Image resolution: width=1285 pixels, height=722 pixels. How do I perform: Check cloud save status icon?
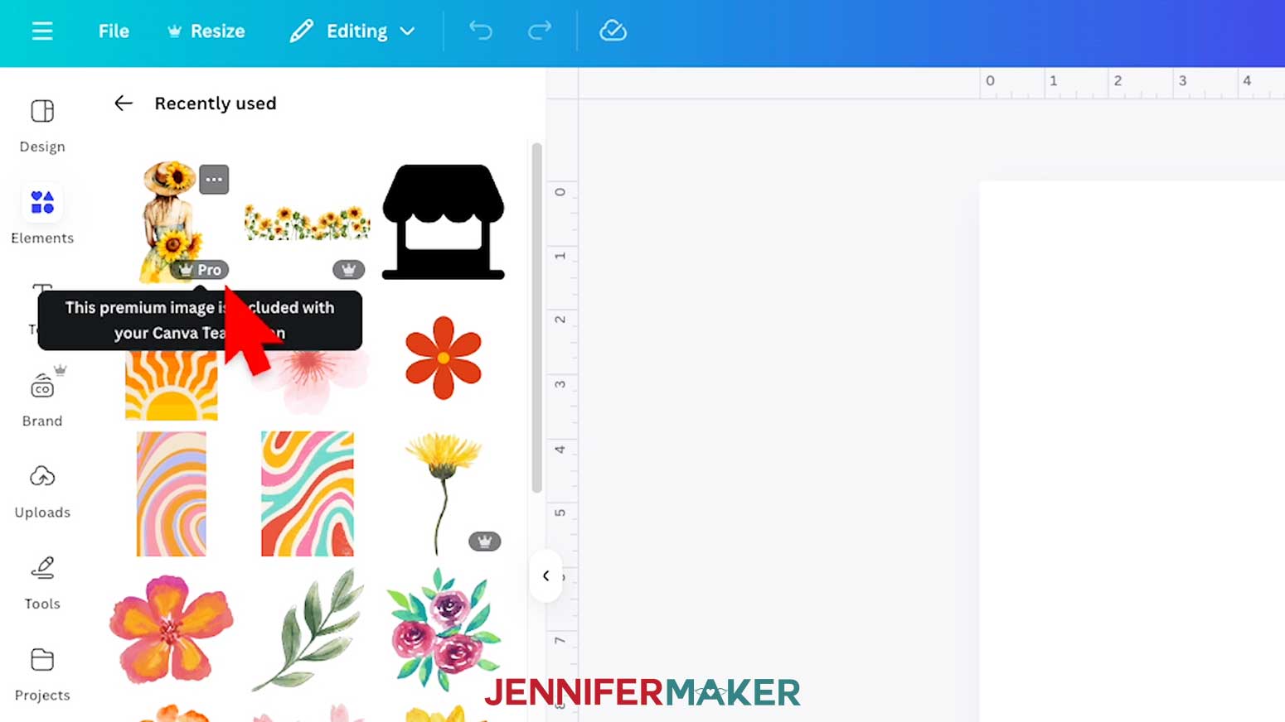613,31
